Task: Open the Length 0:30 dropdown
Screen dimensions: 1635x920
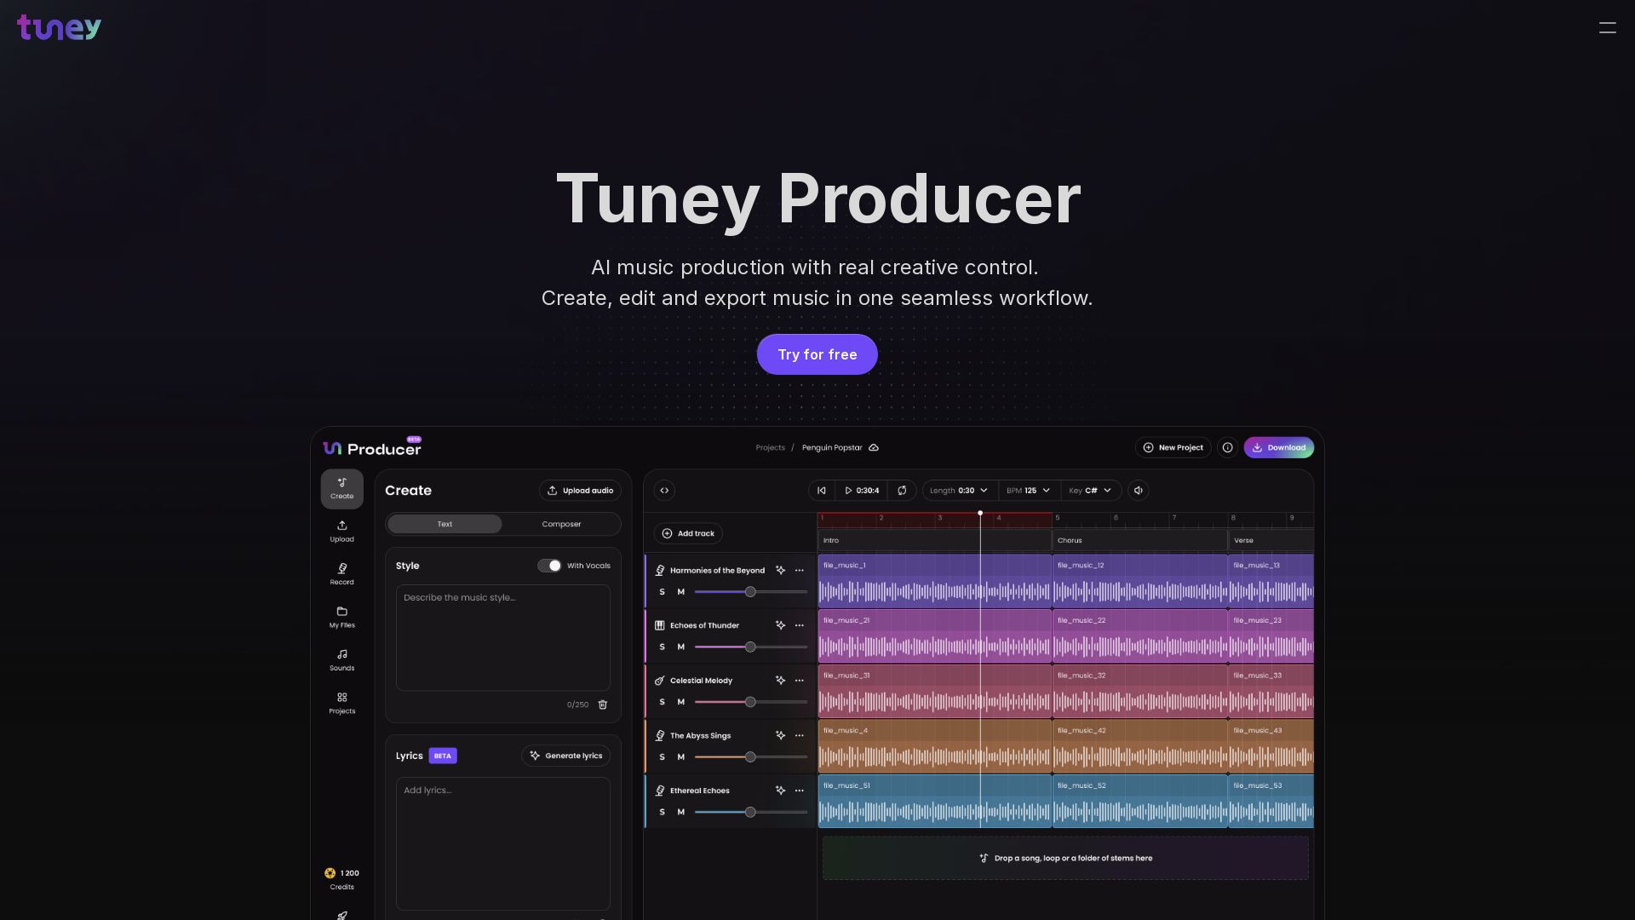Action: [959, 491]
